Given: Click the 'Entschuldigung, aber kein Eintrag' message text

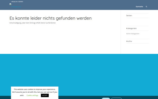Looking at the screenshot, I should 33,23.
